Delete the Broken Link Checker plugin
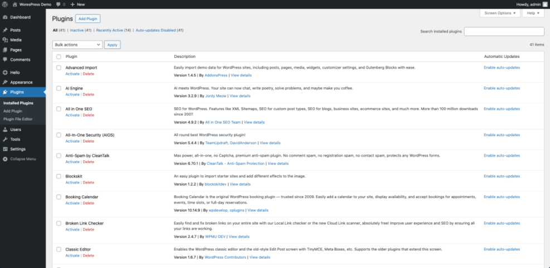The width and height of the screenshot is (550, 268). 89,230
